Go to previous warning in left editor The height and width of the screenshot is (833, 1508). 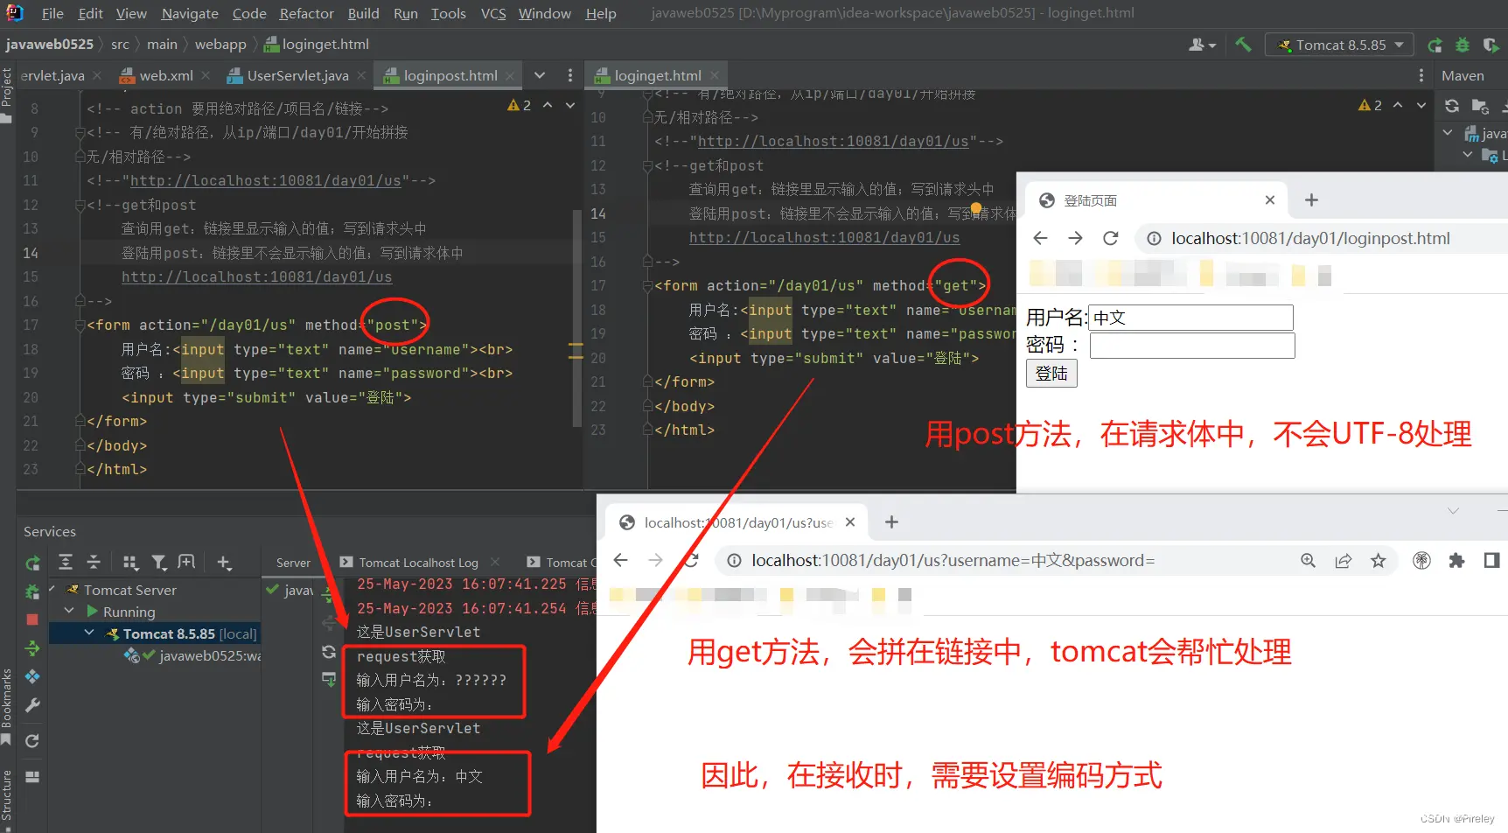pyautogui.click(x=548, y=105)
